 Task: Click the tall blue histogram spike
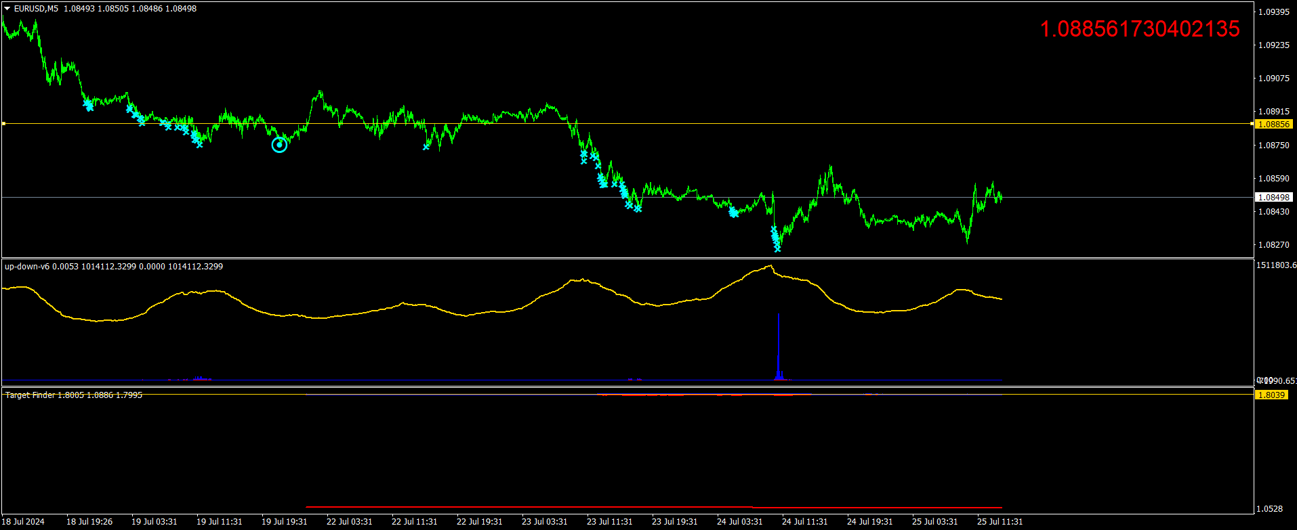(779, 345)
